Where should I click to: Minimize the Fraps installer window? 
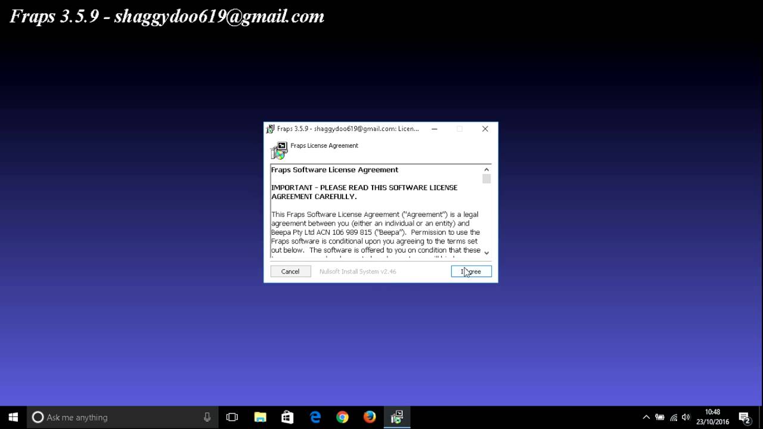coord(435,129)
